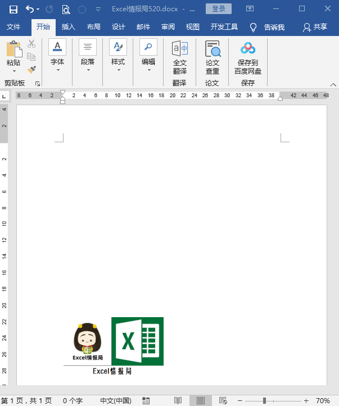Switch to the 插入 tab
The width and height of the screenshot is (339, 406).
point(69,26)
